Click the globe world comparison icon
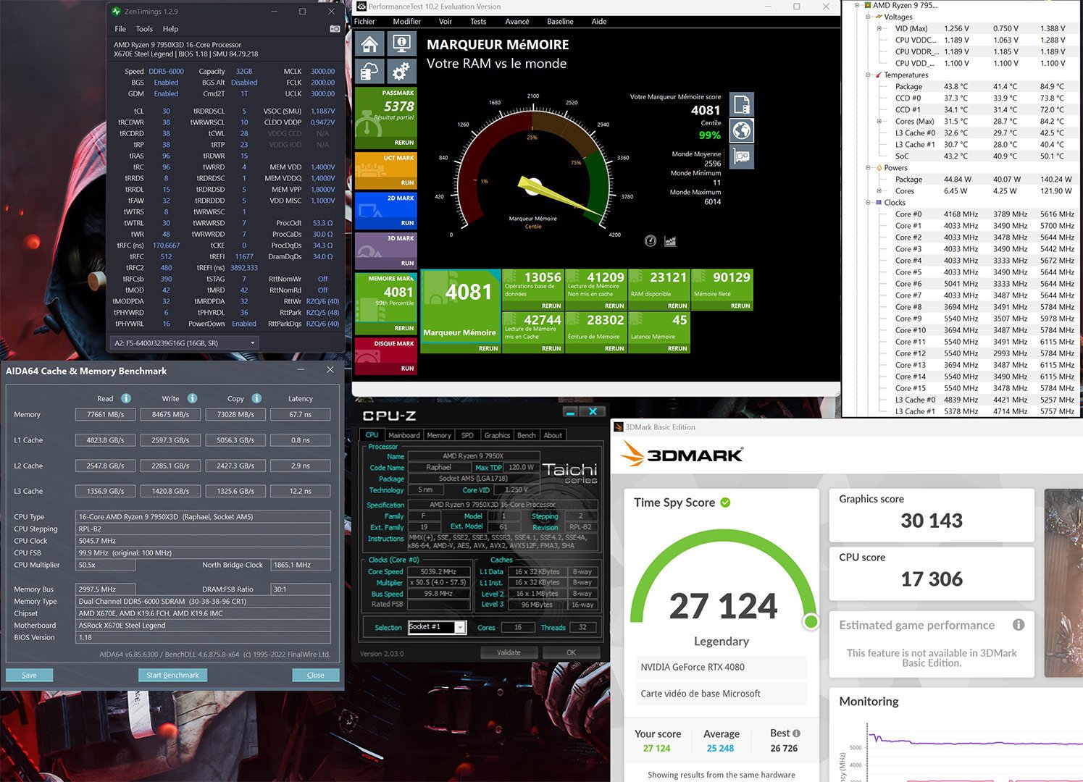The width and height of the screenshot is (1083, 782). click(742, 130)
